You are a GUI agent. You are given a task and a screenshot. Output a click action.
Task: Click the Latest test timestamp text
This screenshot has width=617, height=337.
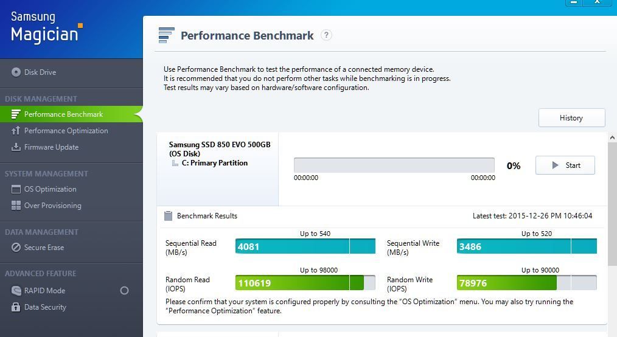(532, 215)
